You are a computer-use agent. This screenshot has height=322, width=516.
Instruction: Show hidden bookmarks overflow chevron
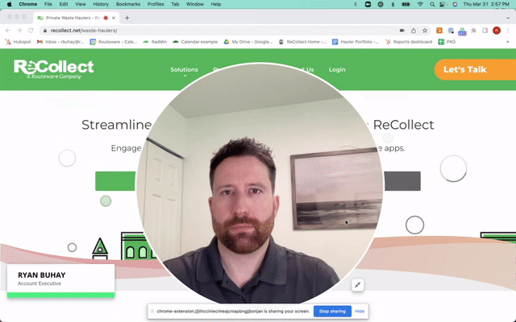point(507,42)
